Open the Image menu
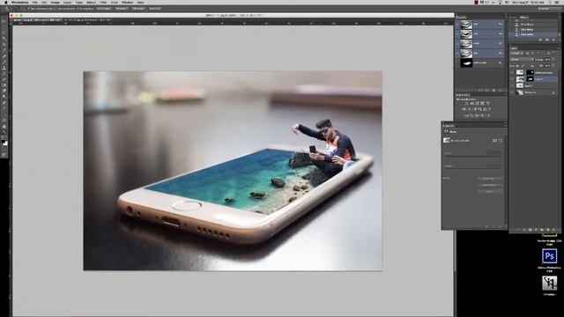 55,3
